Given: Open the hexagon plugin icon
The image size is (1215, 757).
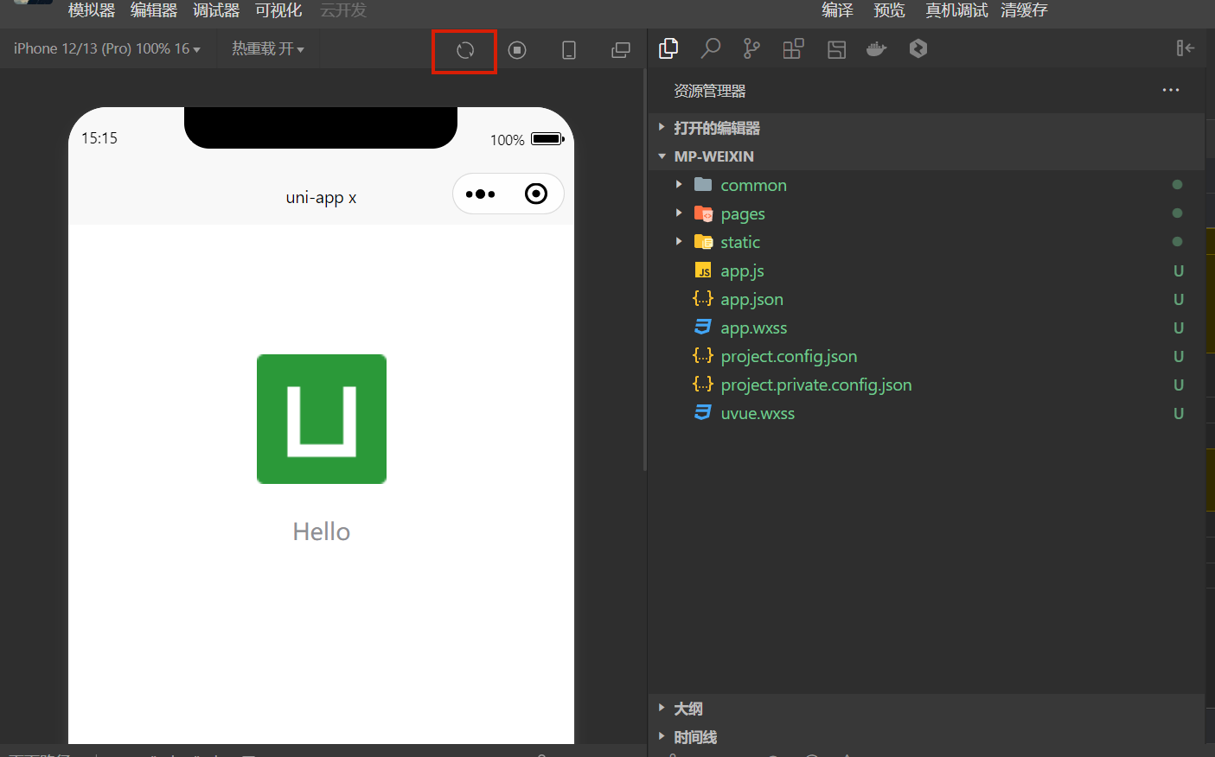Looking at the screenshot, I should [918, 48].
